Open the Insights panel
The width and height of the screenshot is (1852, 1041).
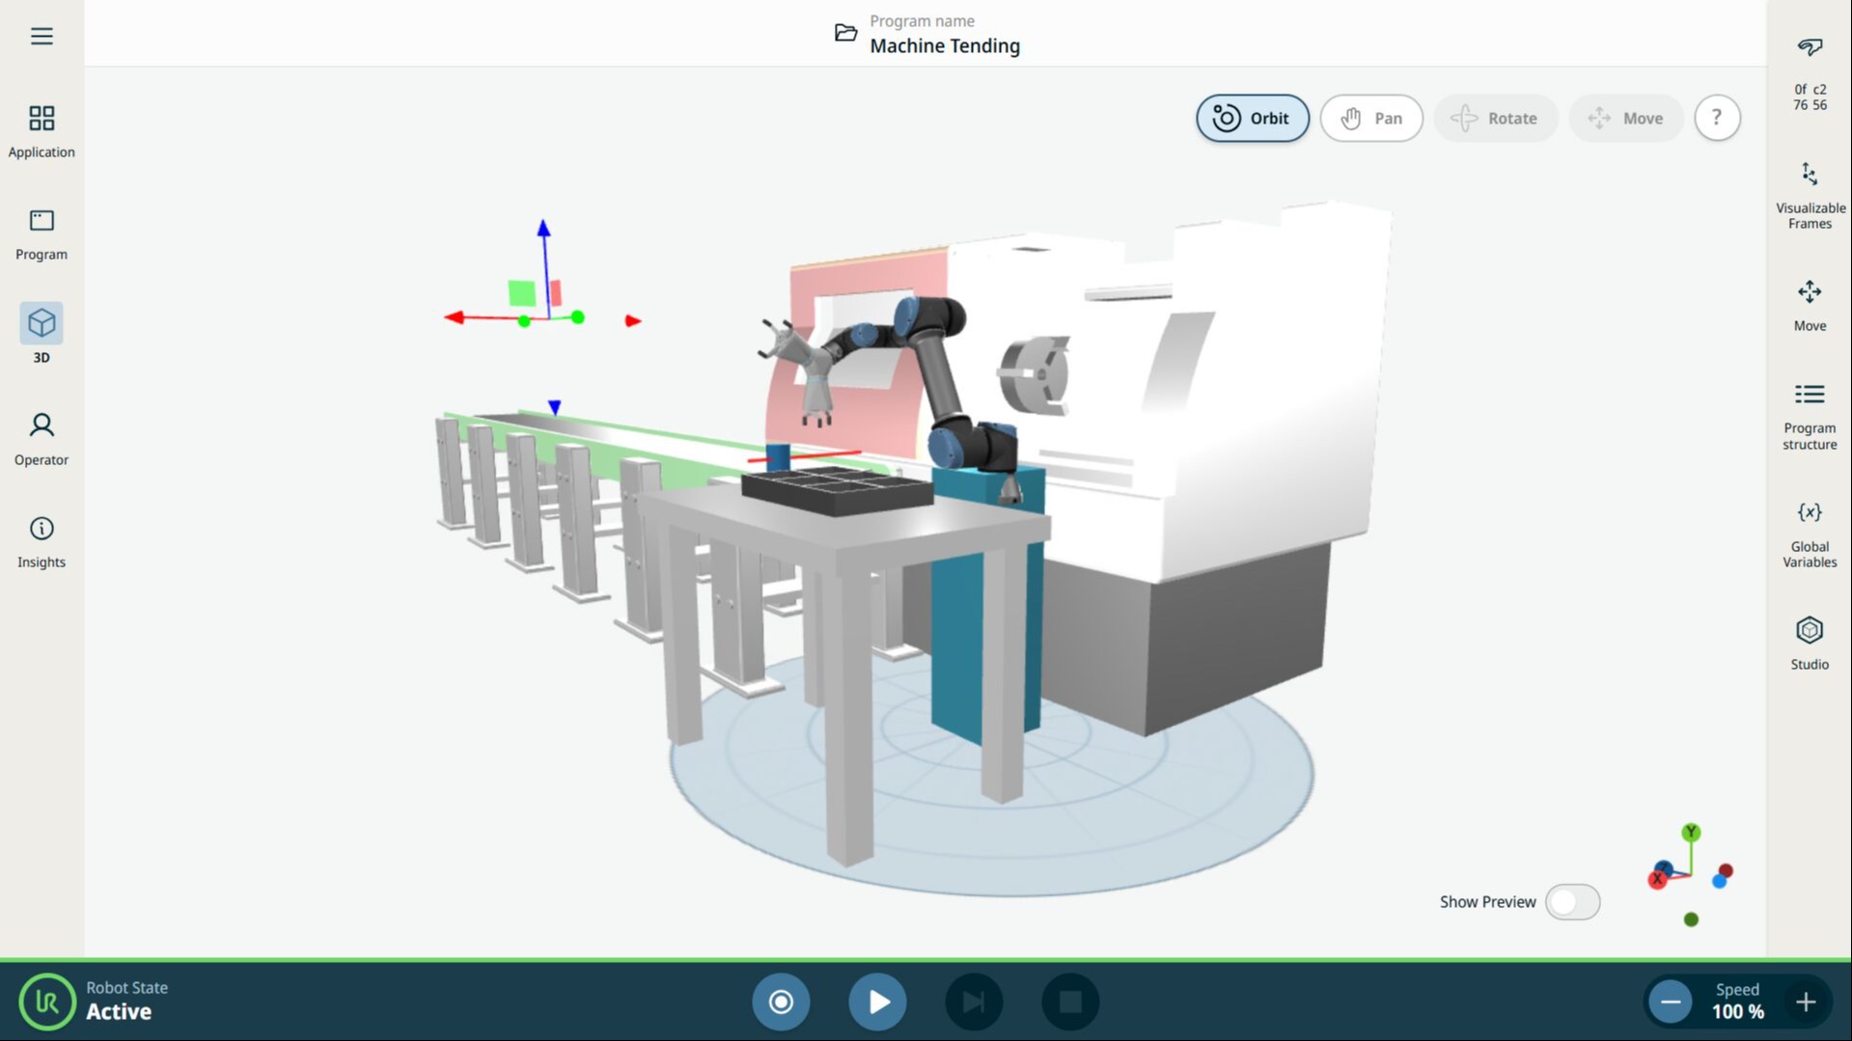(x=41, y=540)
